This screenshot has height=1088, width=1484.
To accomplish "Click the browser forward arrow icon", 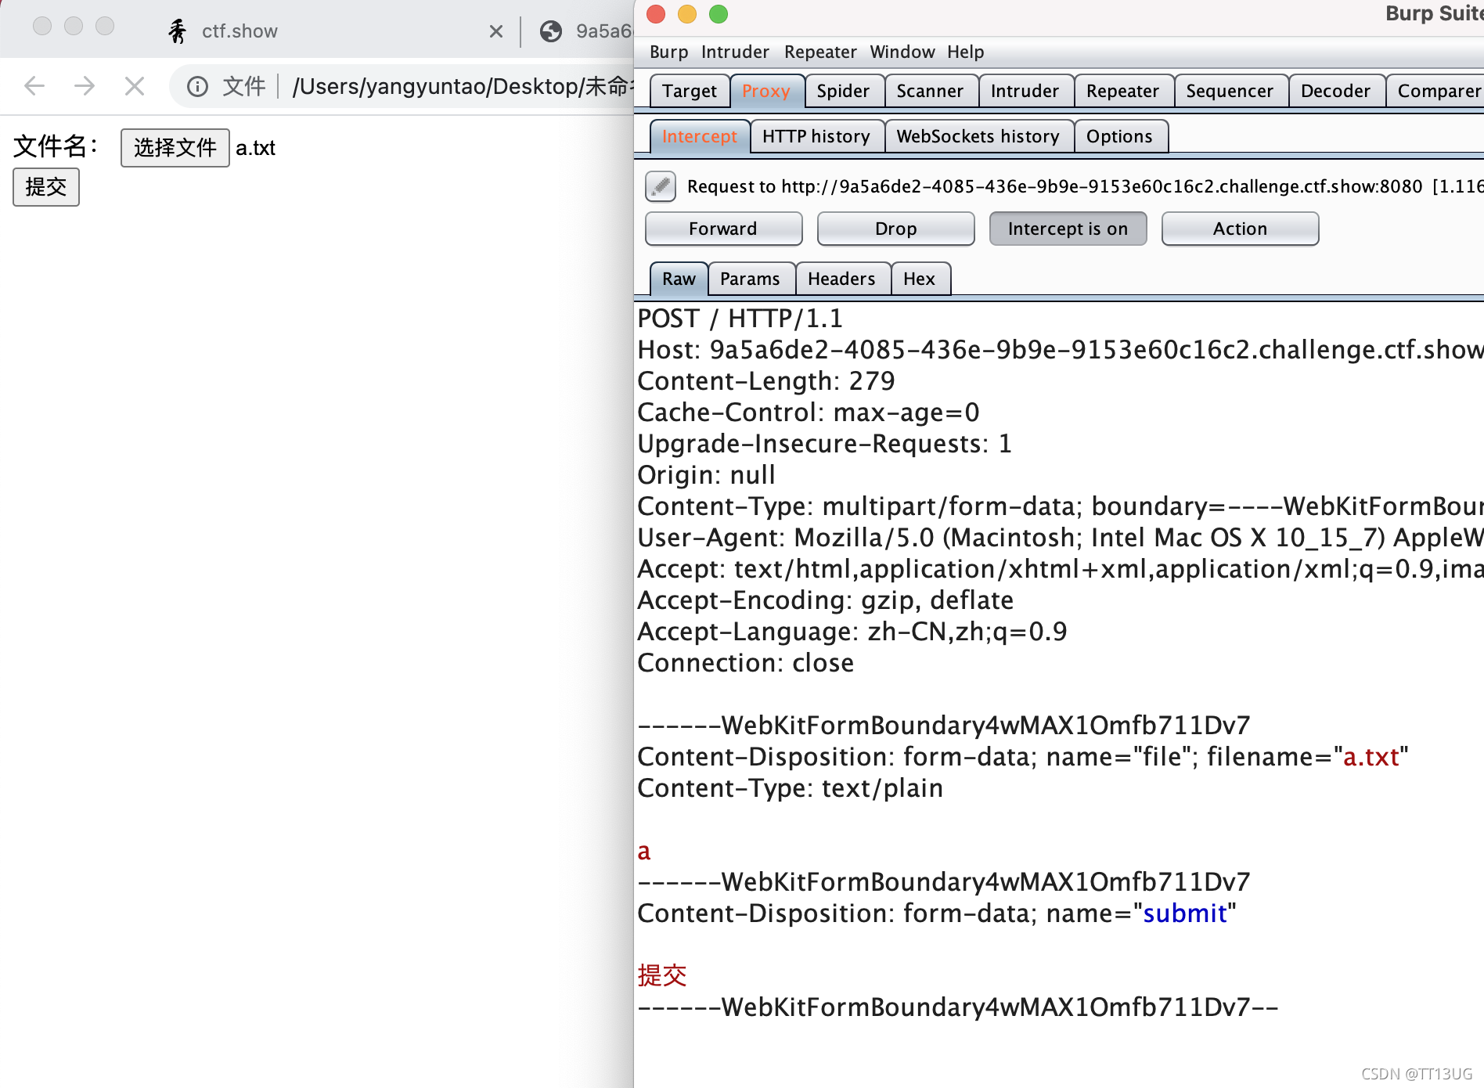I will [85, 86].
